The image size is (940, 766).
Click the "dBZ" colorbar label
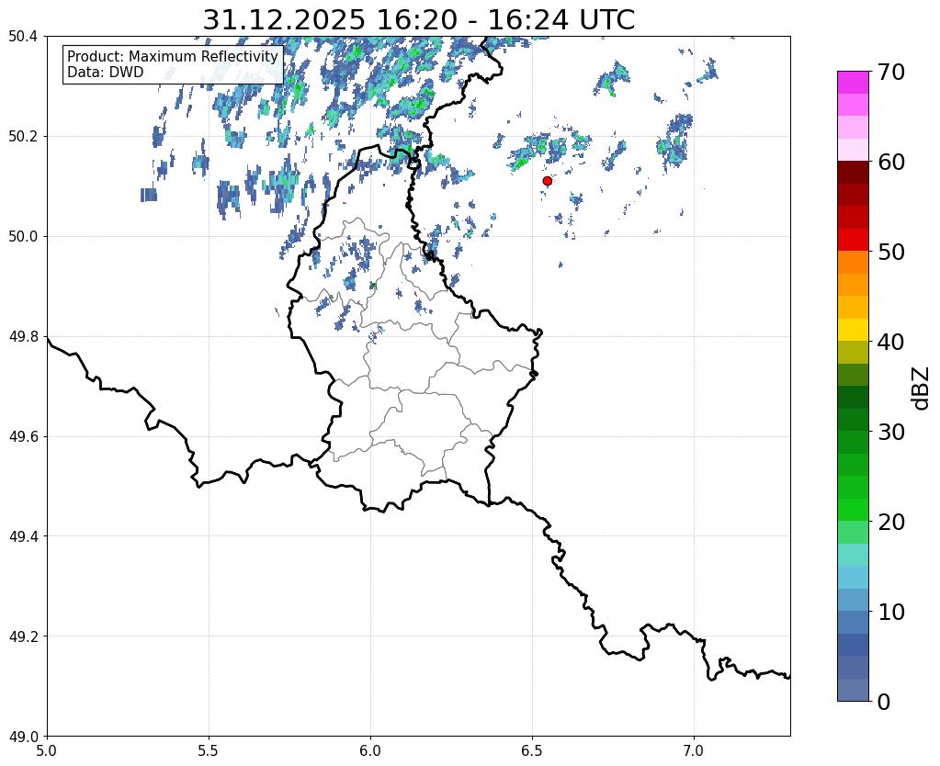pyautogui.click(x=922, y=388)
